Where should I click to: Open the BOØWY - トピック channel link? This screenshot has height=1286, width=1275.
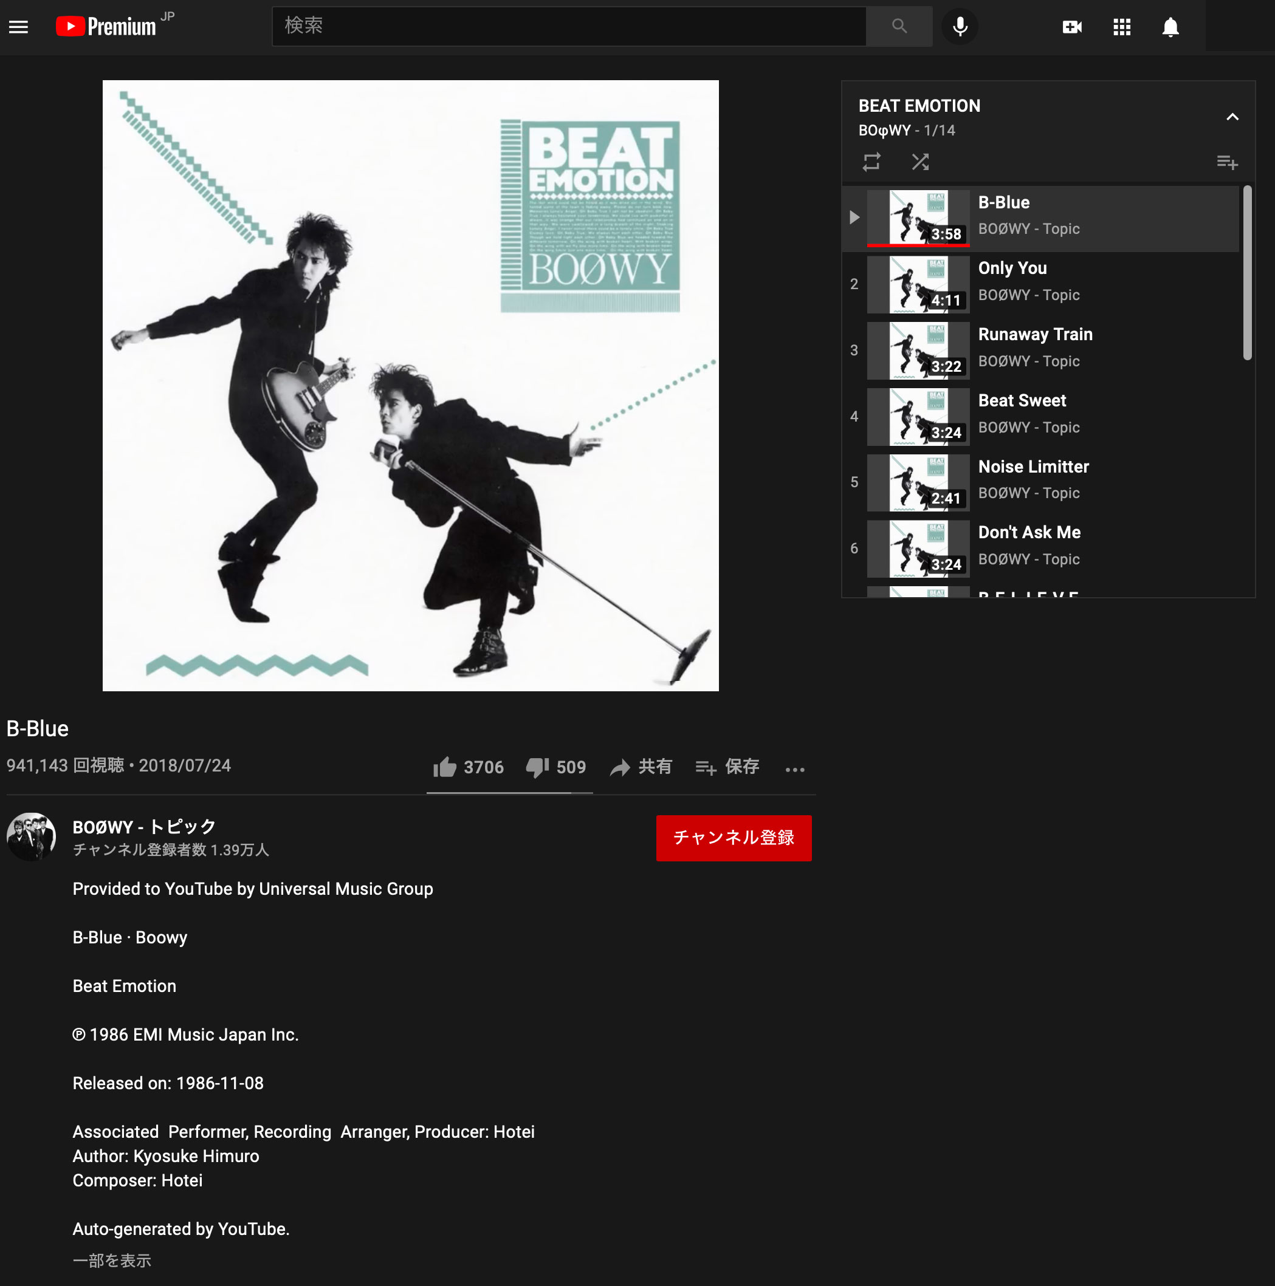(x=143, y=826)
